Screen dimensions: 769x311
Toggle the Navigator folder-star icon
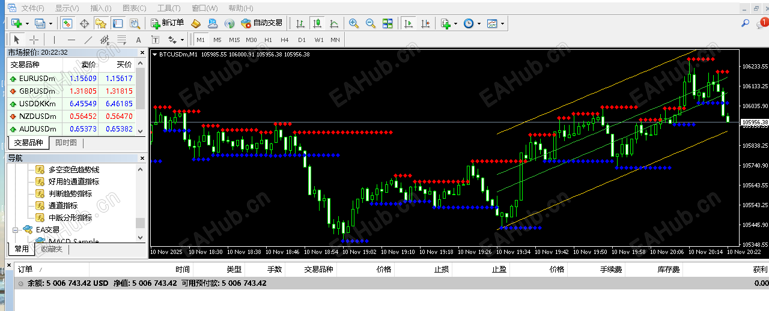101,23
